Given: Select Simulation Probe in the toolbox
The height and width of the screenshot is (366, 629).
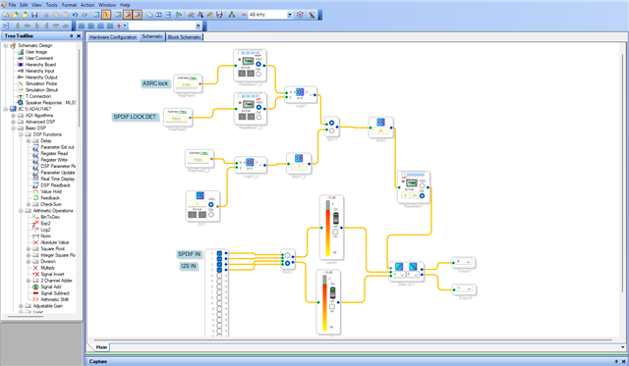Looking at the screenshot, I should (x=41, y=83).
